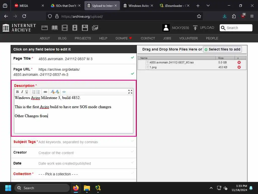Screen dimensions: 258x194
Task: Open text color picker in editor
Action: coord(52,92)
